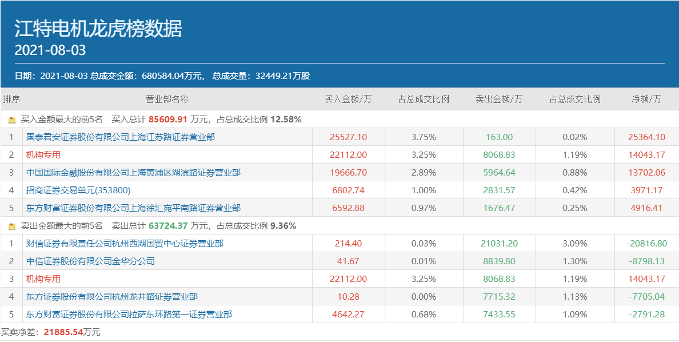Click the 营业部名称 column header
This screenshot has height=342, width=679.
point(167,99)
